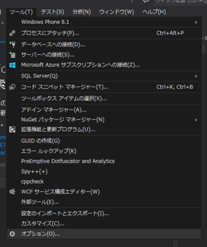Open the ヘルプ(H) menu
The height and width of the screenshot is (247, 207).
coord(154,12)
